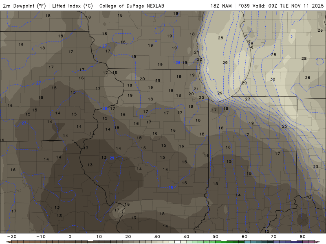Screen dimensions: 326x244
Task: Click the "F039" forecast hour text
Action: click(x=244, y=6)
